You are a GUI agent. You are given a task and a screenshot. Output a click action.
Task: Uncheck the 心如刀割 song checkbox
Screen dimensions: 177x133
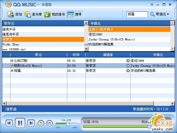point(12,61)
